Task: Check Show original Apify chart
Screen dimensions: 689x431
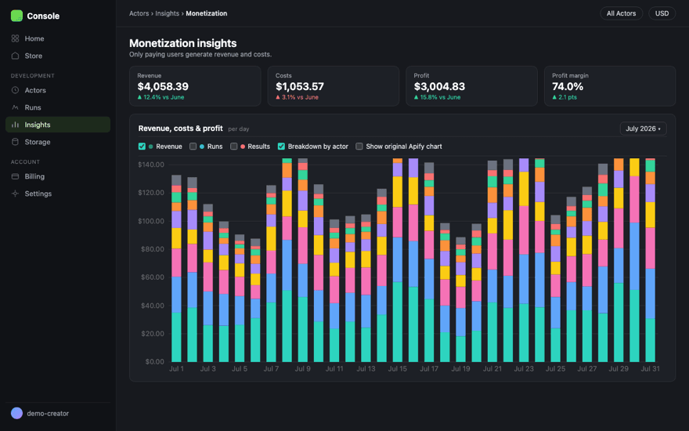Action: click(x=359, y=147)
